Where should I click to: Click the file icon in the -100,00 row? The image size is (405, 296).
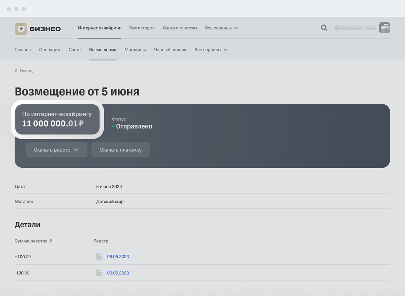pyautogui.click(x=99, y=273)
